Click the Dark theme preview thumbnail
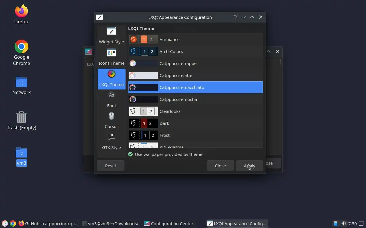This screenshot has height=228, width=366. coord(144,123)
